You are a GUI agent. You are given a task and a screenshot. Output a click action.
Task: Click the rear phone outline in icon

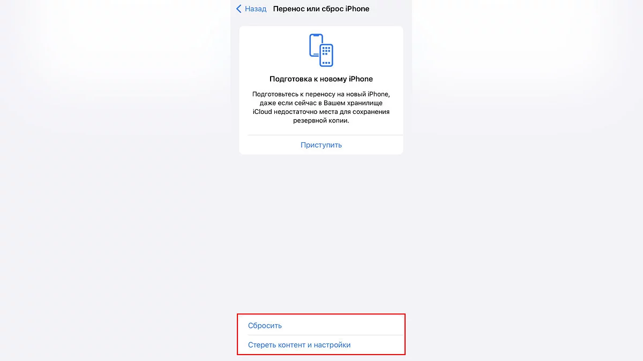coord(315,45)
